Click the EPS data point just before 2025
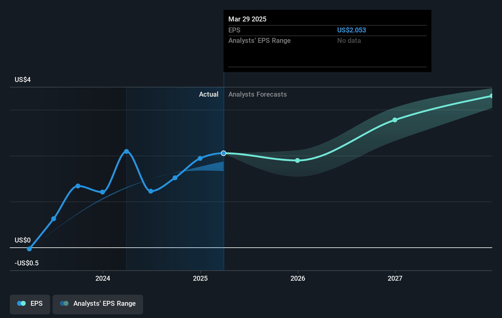 pyautogui.click(x=200, y=158)
